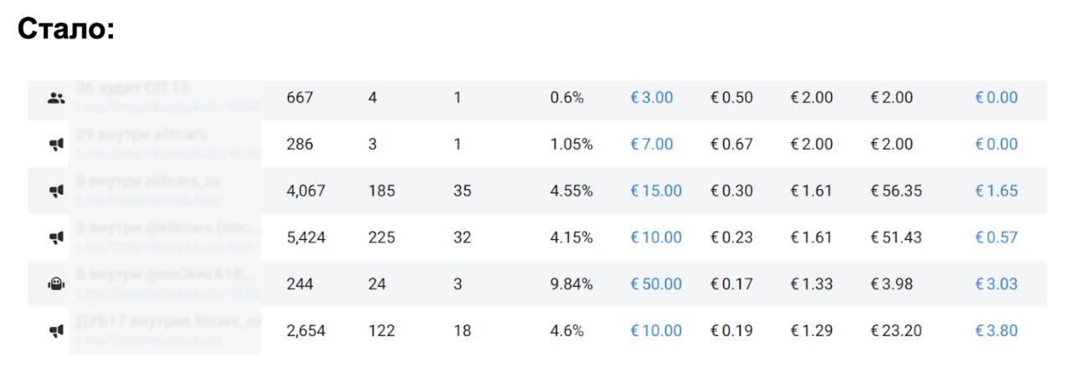Viewport: 1084px width, 378px height.
Task: Open the €7.00 CPM link
Action: [x=651, y=145]
